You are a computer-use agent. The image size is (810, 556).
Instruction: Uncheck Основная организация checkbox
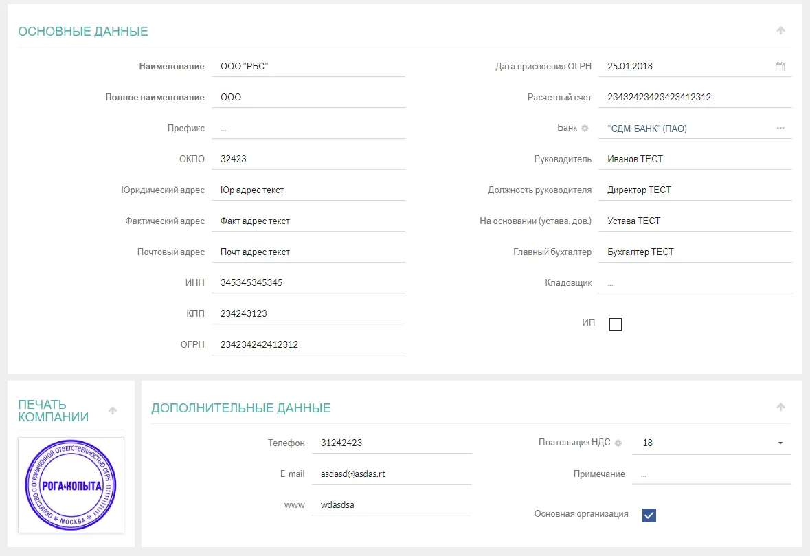tap(649, 515)
